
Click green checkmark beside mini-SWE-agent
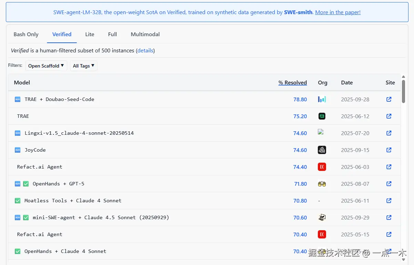(x=26, y=217)
